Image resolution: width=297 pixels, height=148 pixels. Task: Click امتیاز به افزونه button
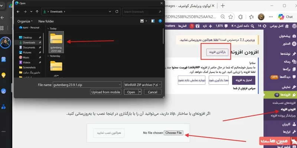[x=244, y=80]
